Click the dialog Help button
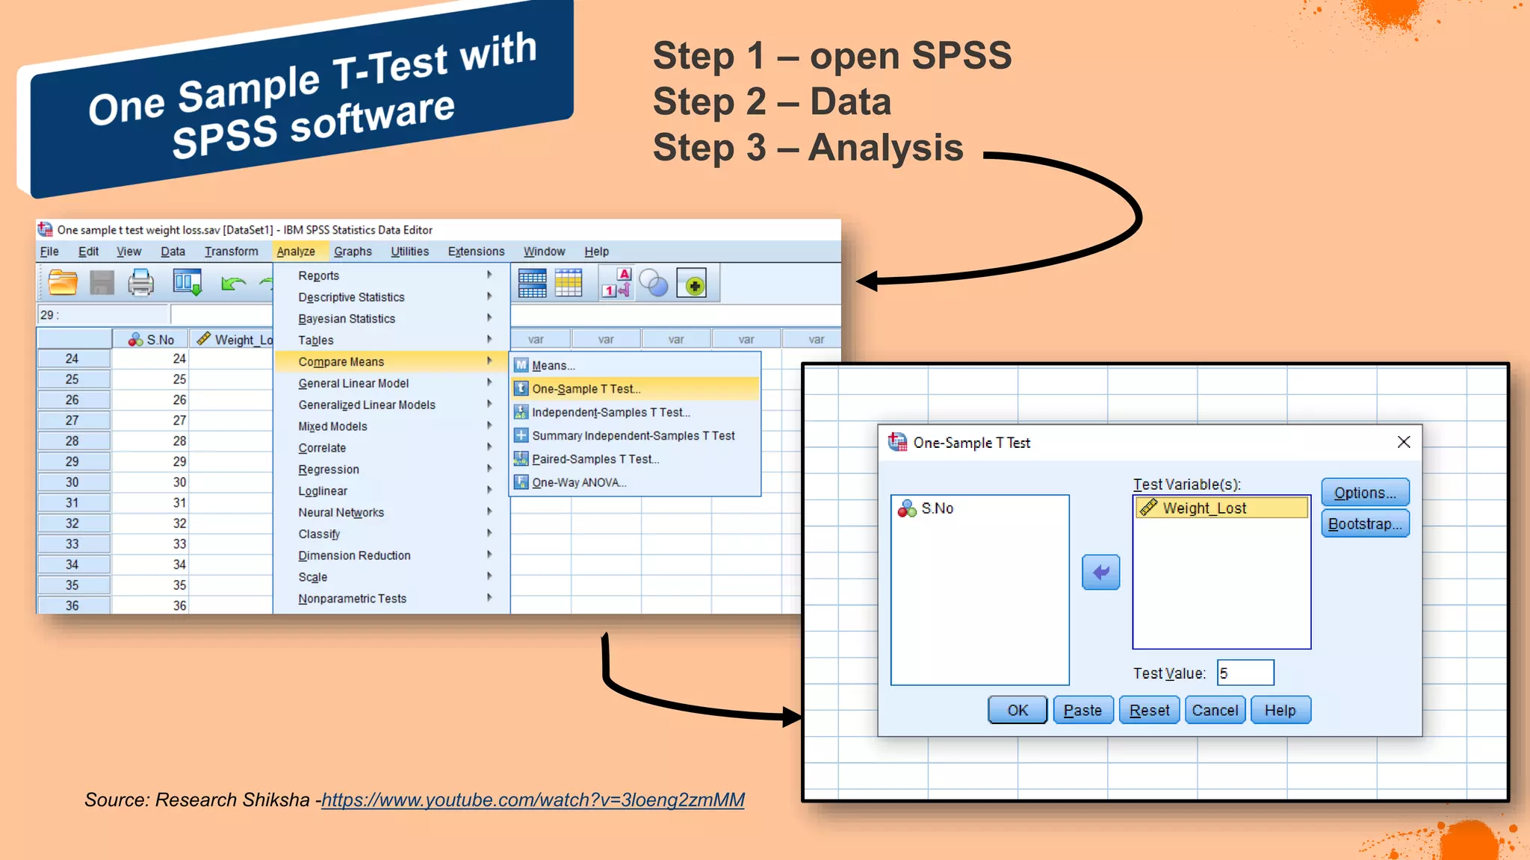The height and width of the screenshot is (860, 1530). click(x=1280, y=710)
